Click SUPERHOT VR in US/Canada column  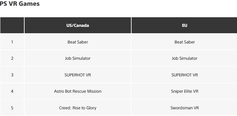[x=78, y=75]
